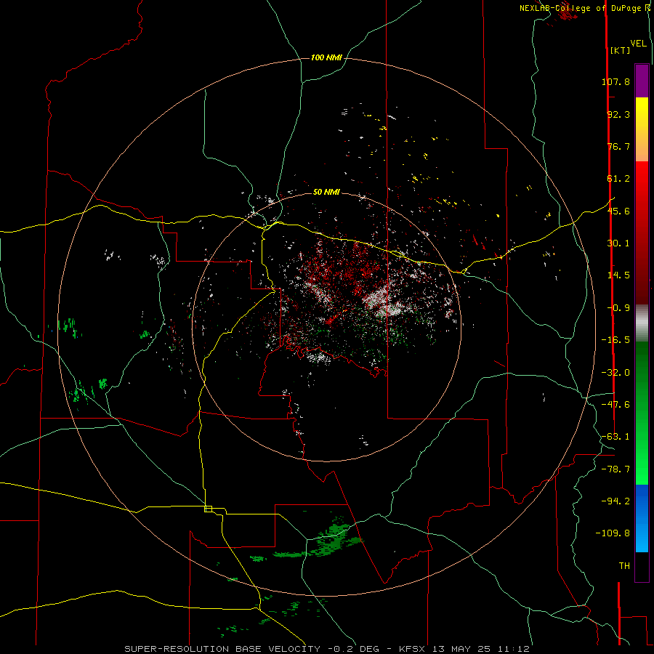
Task: Select the -63.1 legend value
Action: pos(615,437)
